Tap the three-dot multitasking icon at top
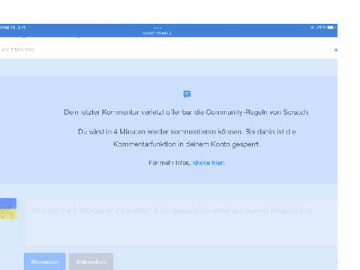 click(157, 28)
